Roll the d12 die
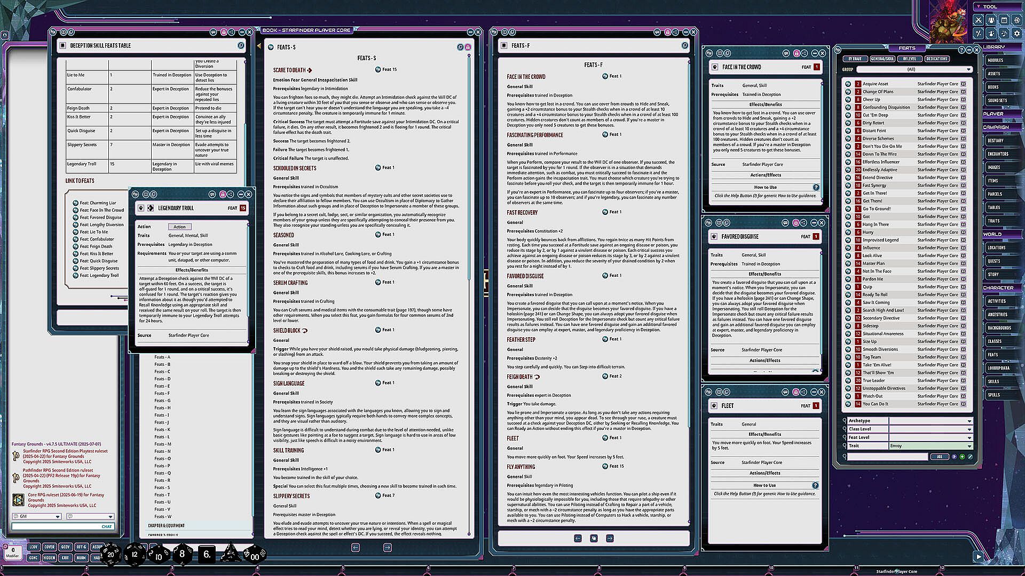This screenshot has height=576, width=1025. pyautogui.click(x=135, y=554)
